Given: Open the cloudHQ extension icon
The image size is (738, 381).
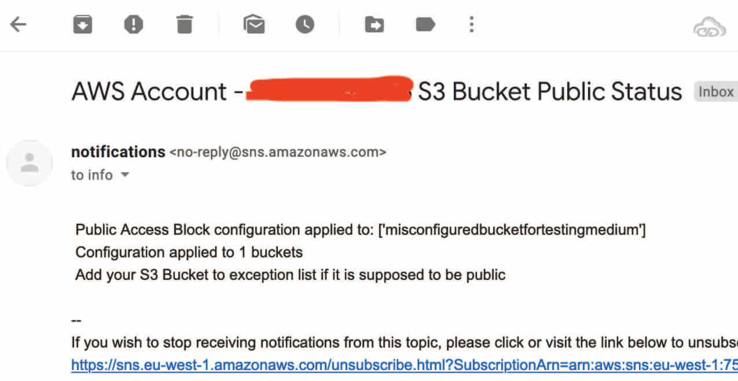Looking at the screenshot, I should (x=708, y=26).
